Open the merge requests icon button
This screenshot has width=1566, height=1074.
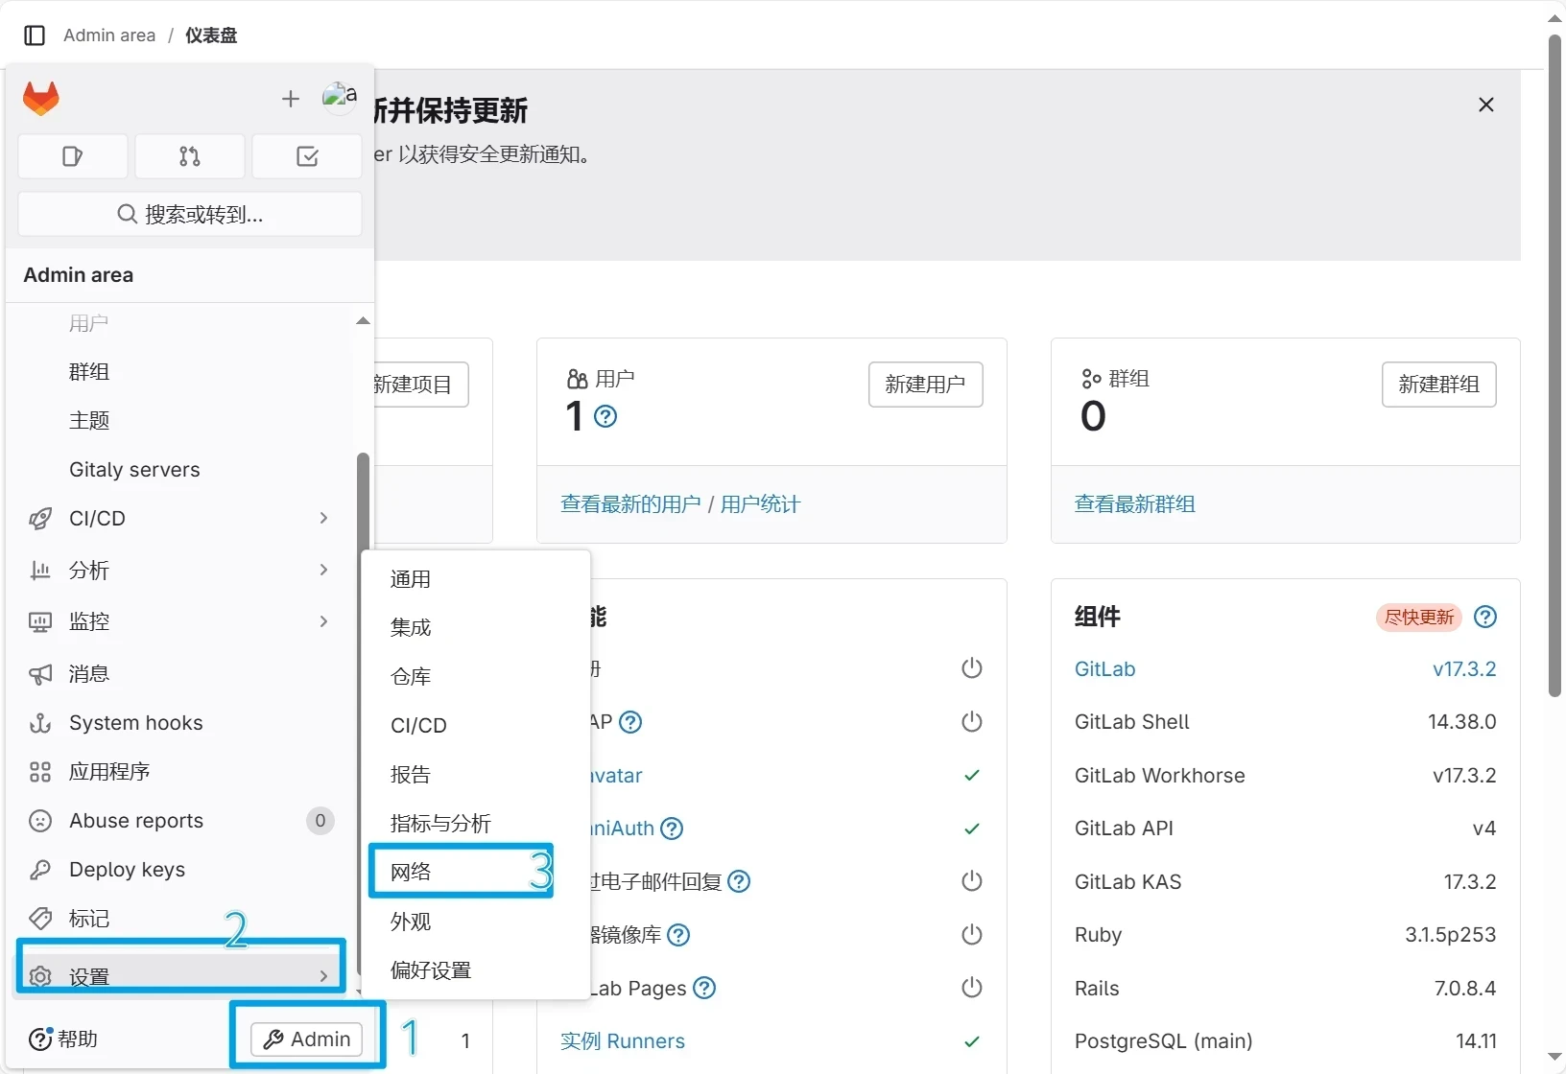coord(190,156)
